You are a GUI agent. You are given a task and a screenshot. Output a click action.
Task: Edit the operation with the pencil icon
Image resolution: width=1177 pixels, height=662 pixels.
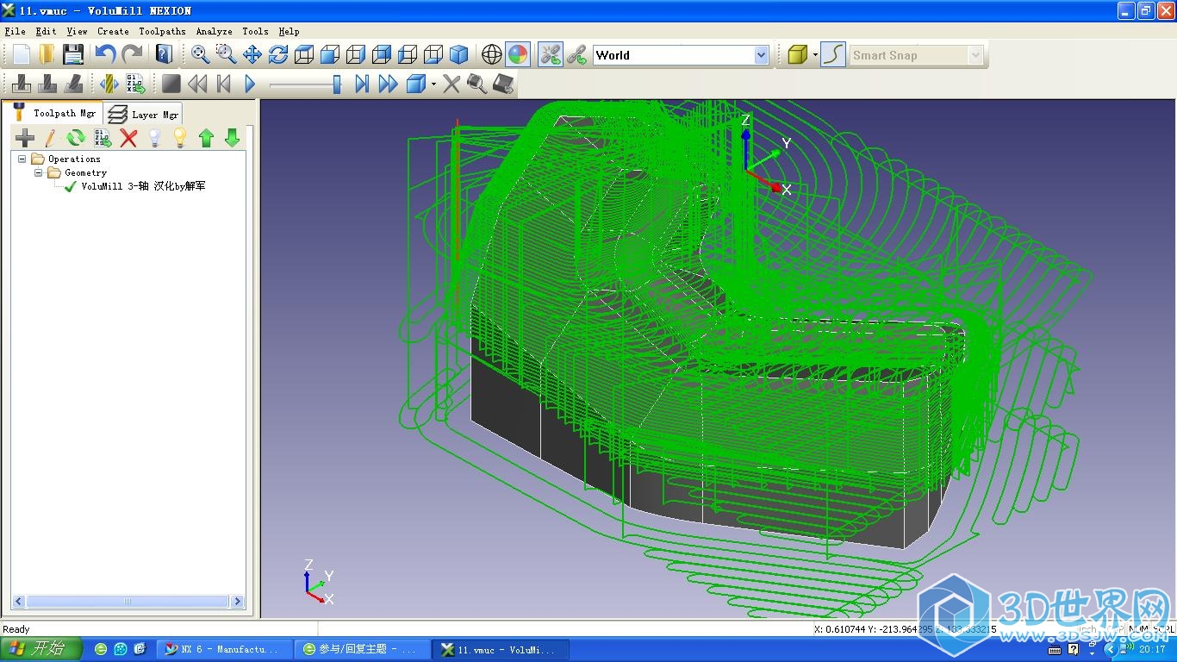(x=50, y=137)
